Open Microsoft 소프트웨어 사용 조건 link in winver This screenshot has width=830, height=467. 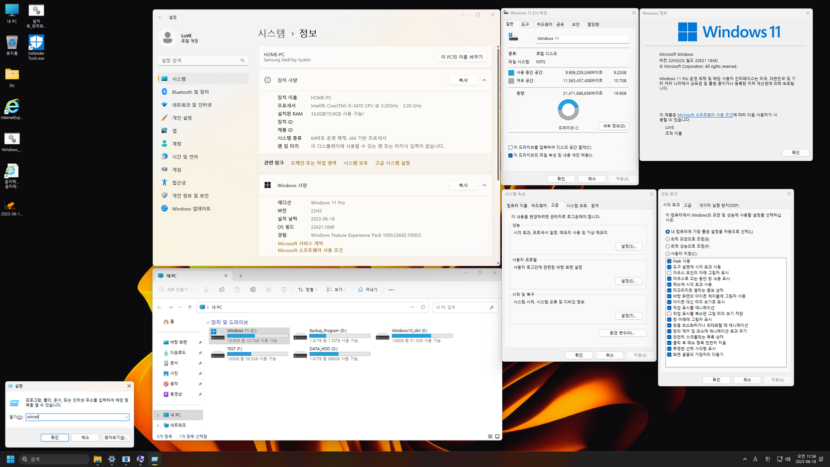pos(705,115)
